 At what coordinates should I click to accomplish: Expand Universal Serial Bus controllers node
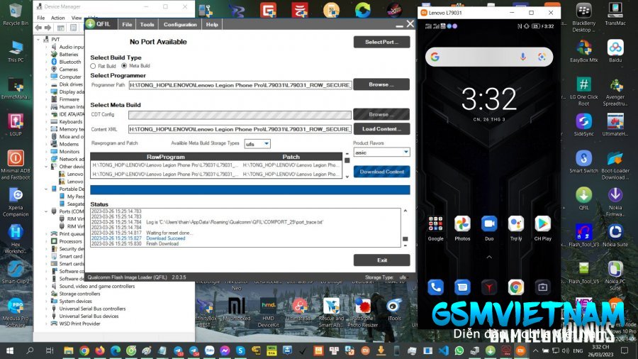click(x=46, y=309)
